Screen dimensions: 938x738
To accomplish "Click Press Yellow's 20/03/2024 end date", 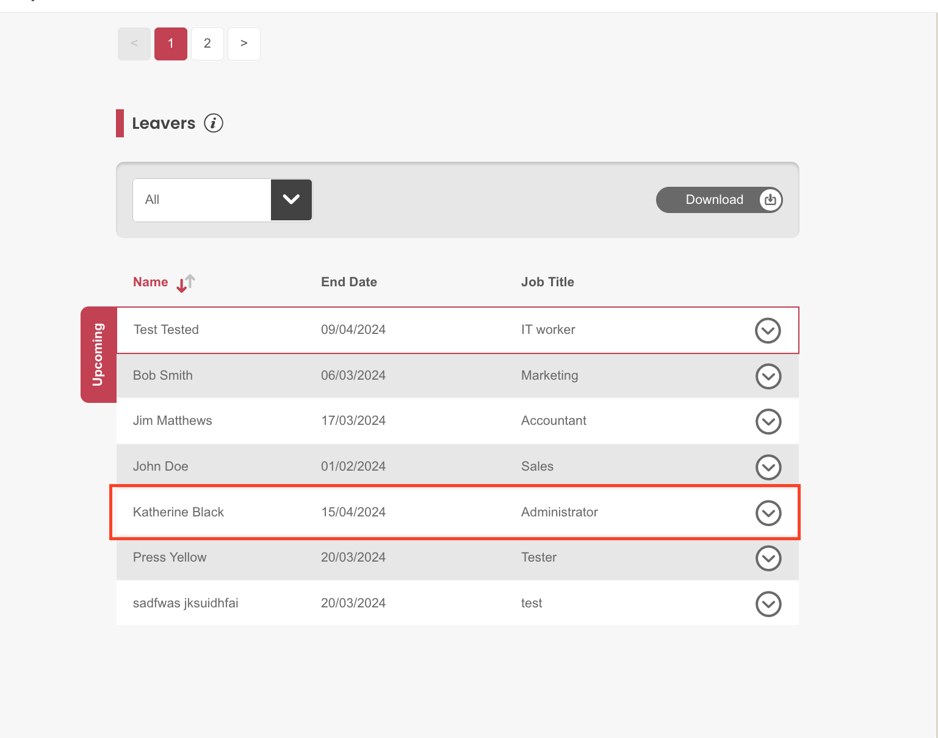I will tap(353, 557).
